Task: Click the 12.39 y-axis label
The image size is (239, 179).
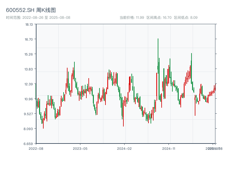Action: (29, 84)
